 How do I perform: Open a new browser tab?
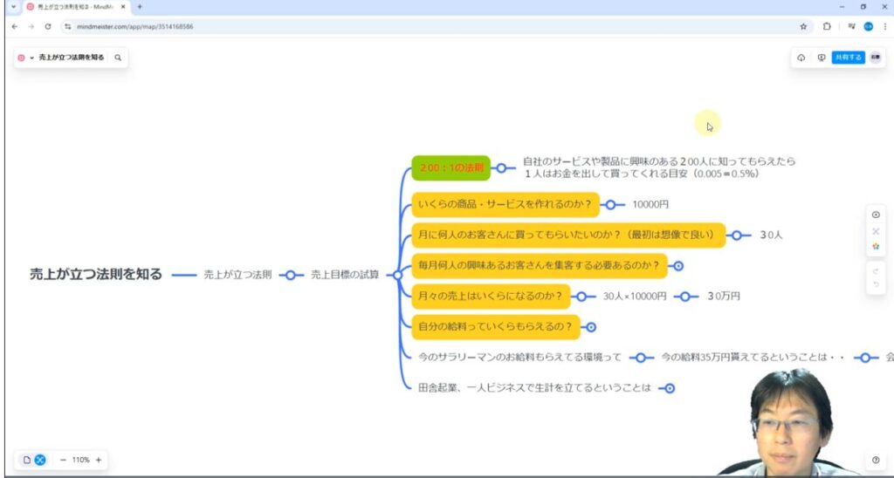tap(140, 7)
